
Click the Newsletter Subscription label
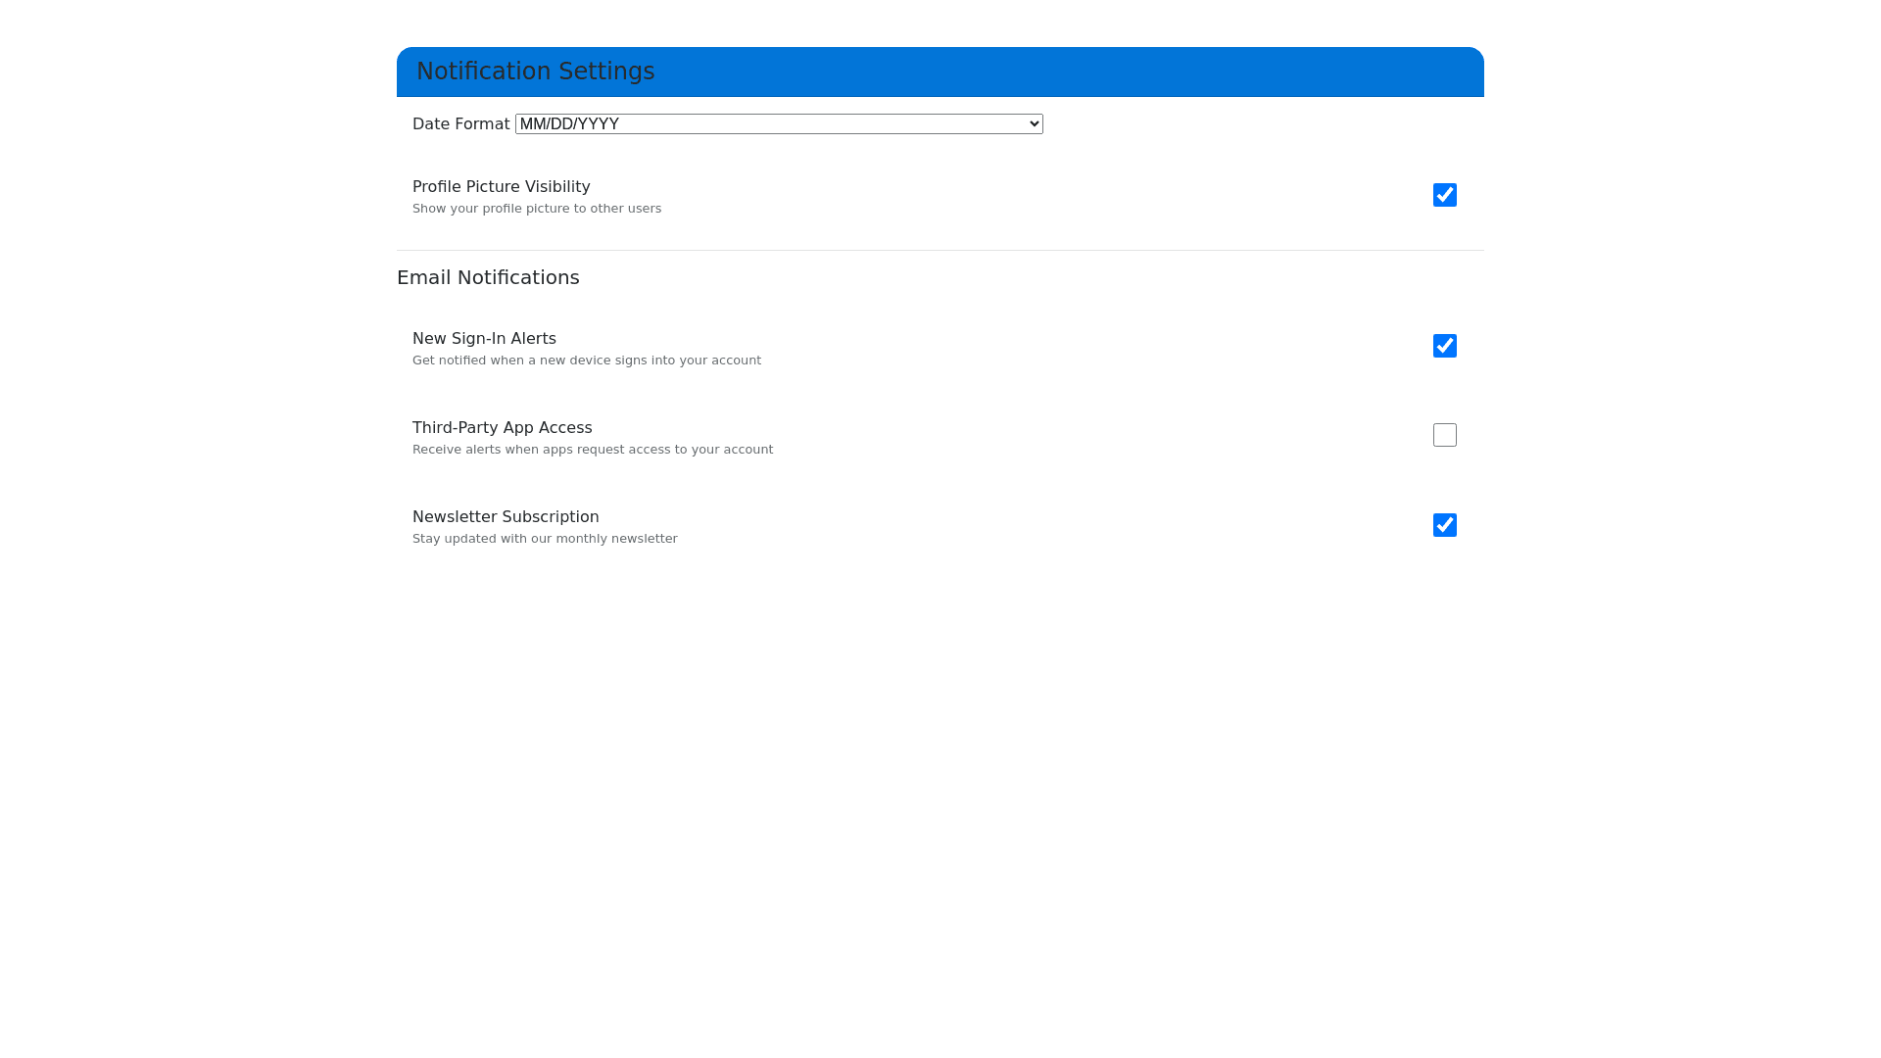click(x=506, y=517)
